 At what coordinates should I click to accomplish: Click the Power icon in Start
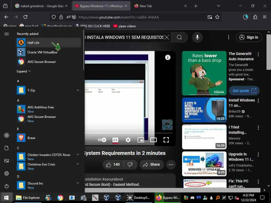[x=7, y=186]
